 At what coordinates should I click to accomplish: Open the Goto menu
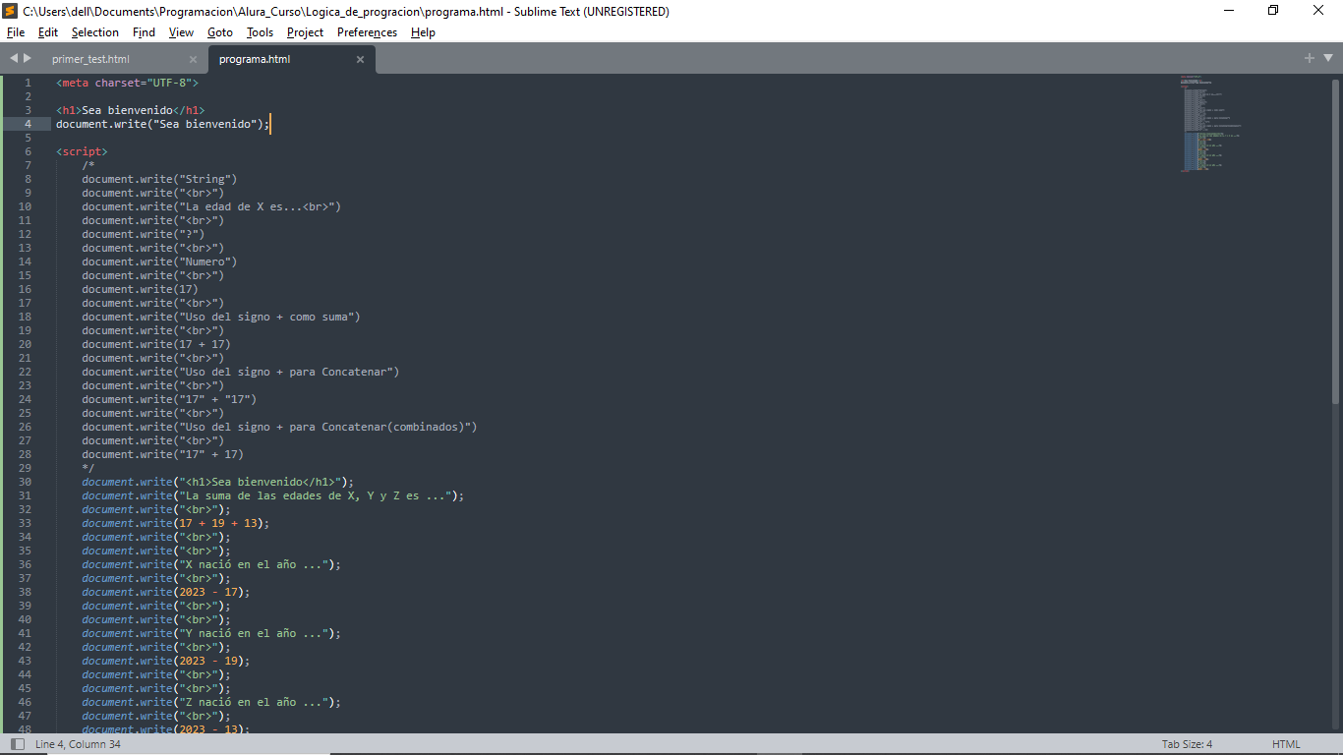pyautogui.click(x=220, y=32)
